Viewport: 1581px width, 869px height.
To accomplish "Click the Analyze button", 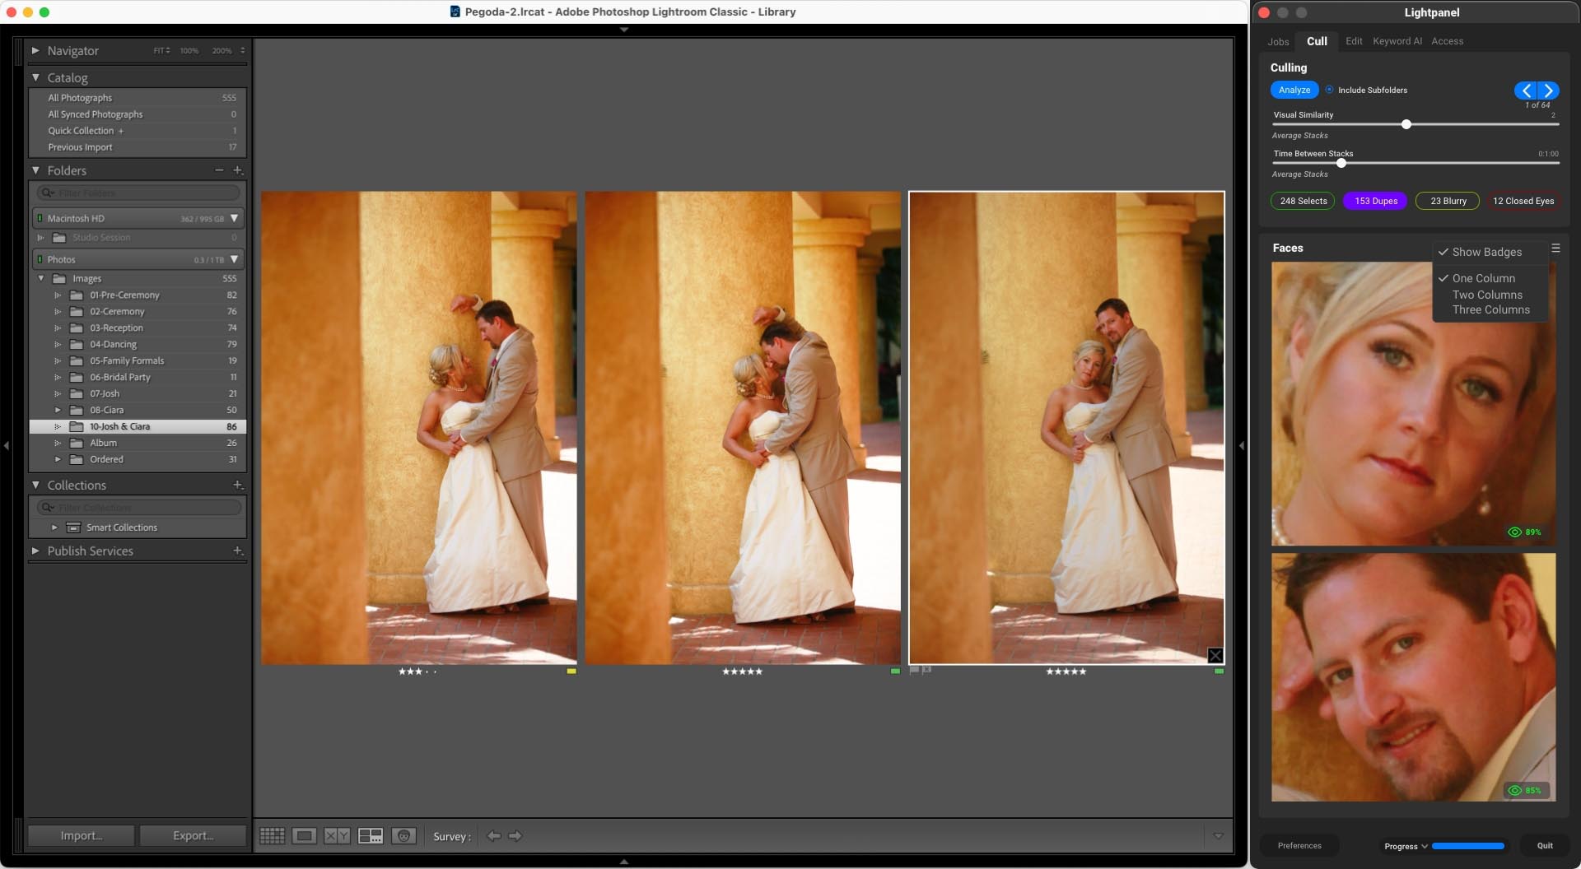I will 1294,90.
